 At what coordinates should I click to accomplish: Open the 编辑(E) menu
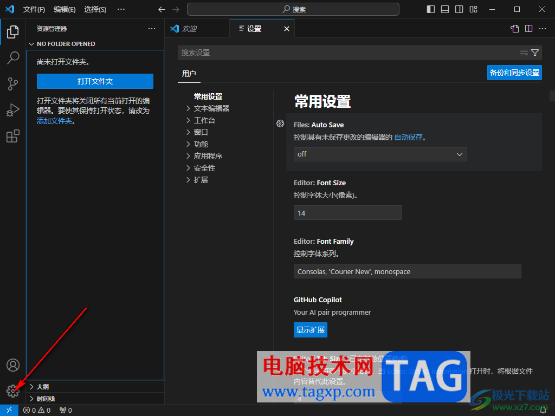click(x=64, y=10)
